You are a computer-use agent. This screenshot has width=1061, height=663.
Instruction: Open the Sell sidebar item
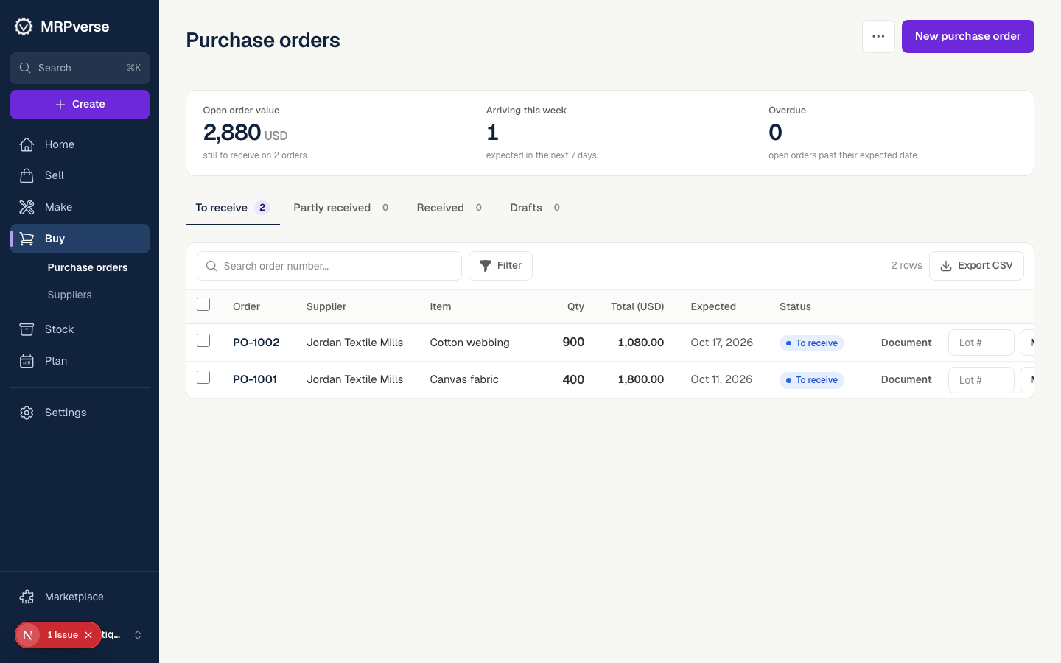[x=80, y=175]
